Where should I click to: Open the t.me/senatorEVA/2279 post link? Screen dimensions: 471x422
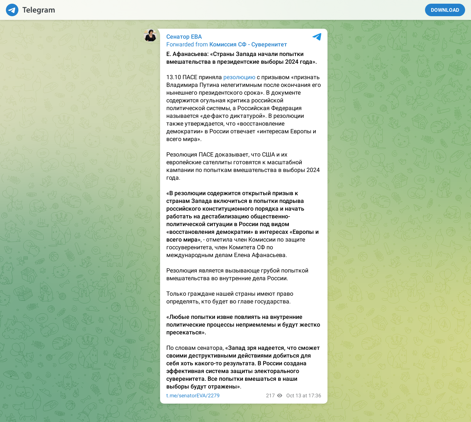point(193,395)
